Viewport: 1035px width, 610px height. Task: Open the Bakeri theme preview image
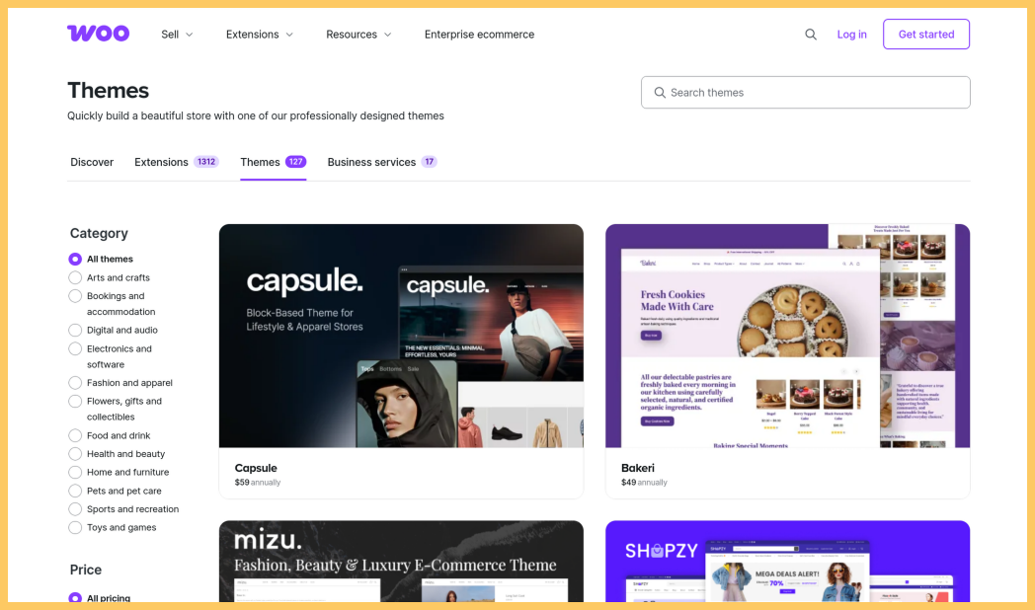pos(787,336)
